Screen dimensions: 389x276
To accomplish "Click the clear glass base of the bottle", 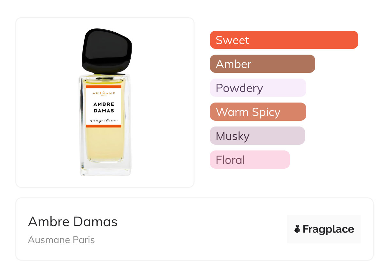I will click(105, 169).
